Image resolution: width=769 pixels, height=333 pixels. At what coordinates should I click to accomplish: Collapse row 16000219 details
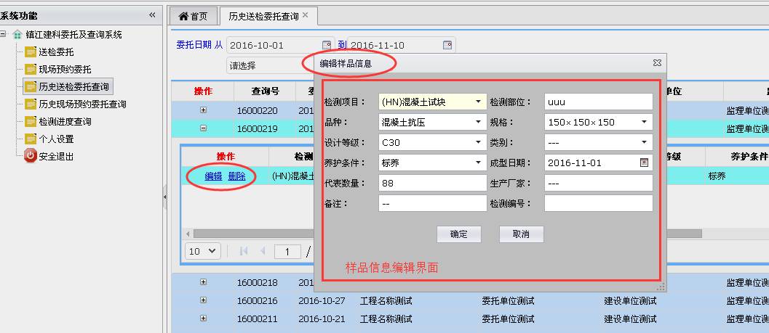203,128
